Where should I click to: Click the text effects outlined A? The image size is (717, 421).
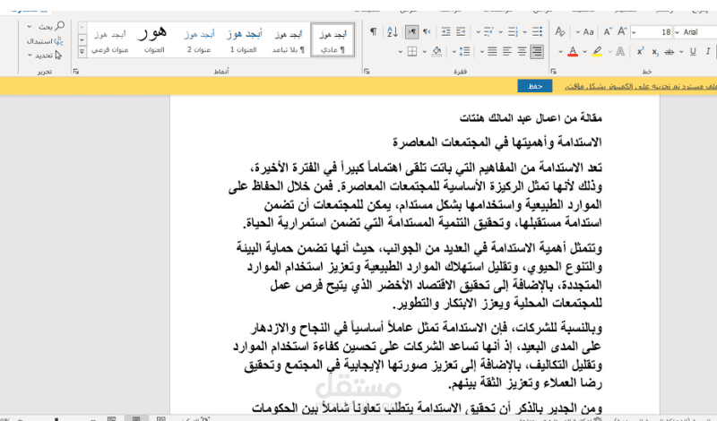click(x=620, y=52)
